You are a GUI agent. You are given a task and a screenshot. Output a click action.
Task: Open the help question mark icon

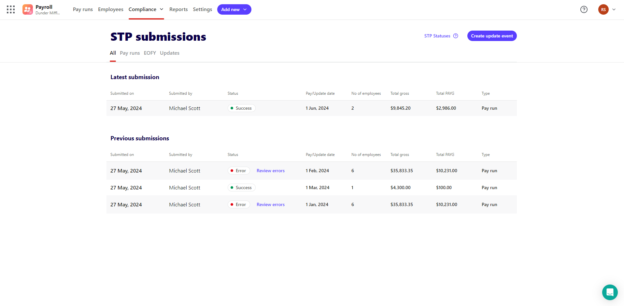tap(584, 9)
